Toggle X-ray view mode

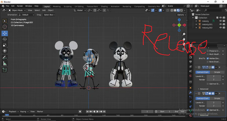[168, 10]
